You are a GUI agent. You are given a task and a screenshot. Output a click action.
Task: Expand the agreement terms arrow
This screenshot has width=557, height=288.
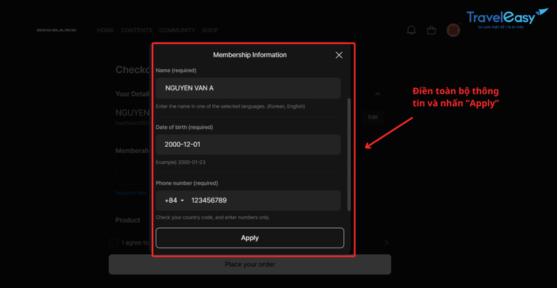(386, 243)
